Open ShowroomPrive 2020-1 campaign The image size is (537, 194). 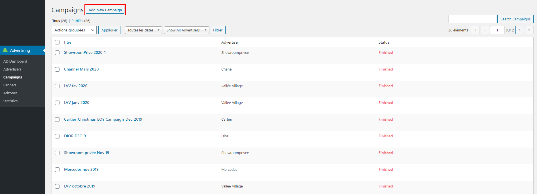coord(85,52)
